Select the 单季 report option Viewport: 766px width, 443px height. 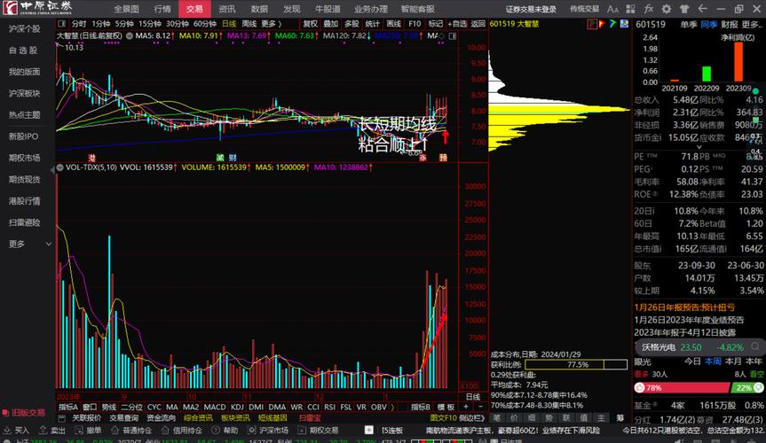point(689,25)
